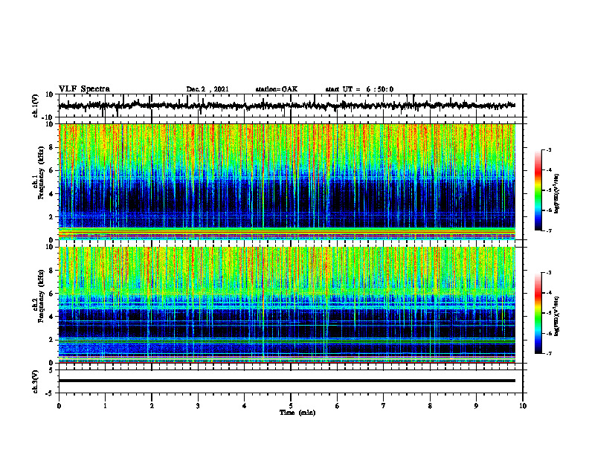Click the ch.1 spectrogram color bar
The height and width of the screenshot is (455, 589).
538,190
